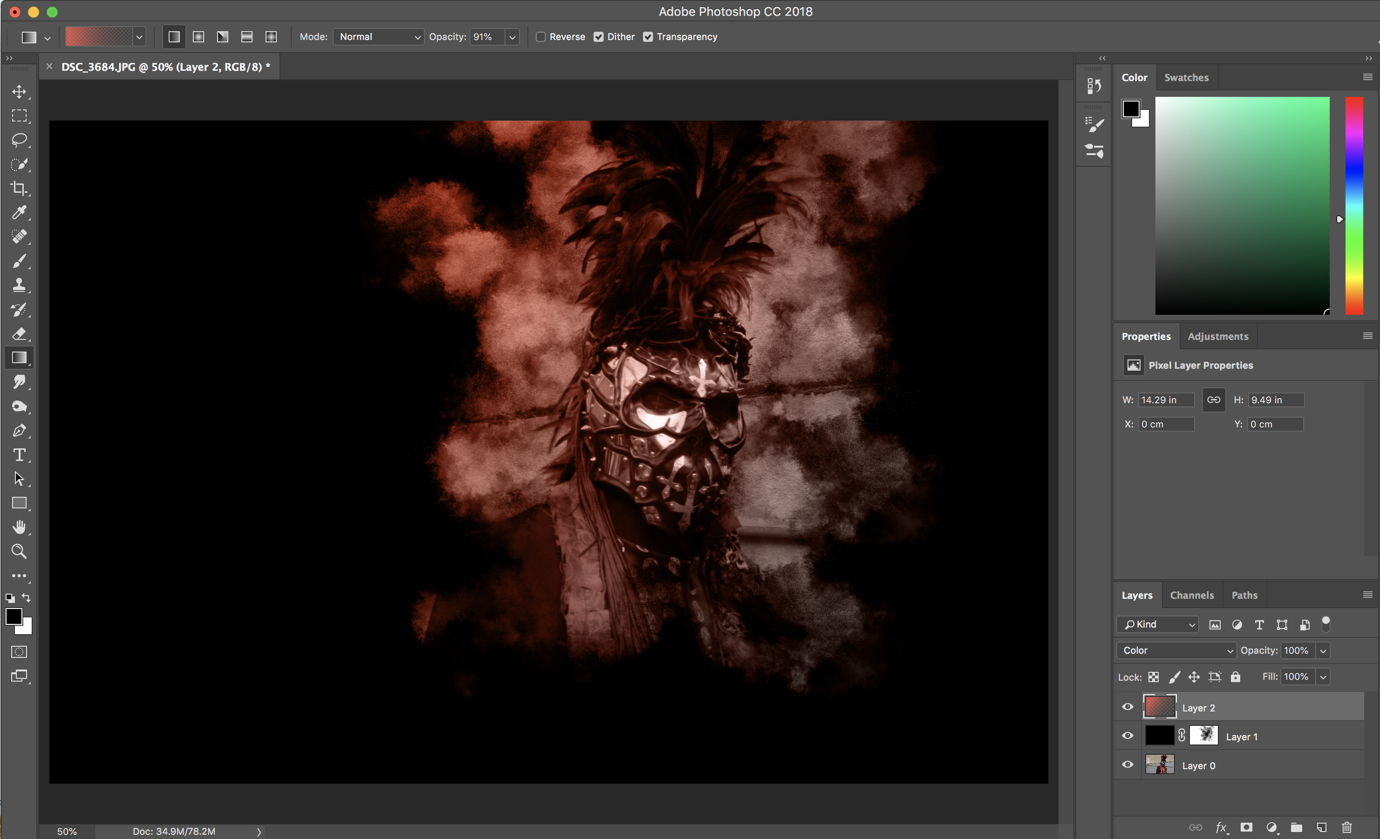Click the vertical hue slider strip

point(1354,205)
